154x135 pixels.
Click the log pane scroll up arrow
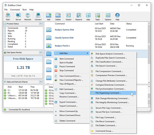[149, 87]
